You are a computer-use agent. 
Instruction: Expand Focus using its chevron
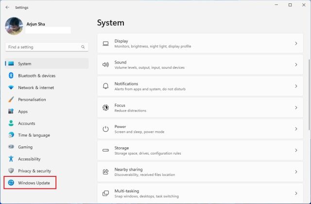pyautogui.click(x=296, y=108)
